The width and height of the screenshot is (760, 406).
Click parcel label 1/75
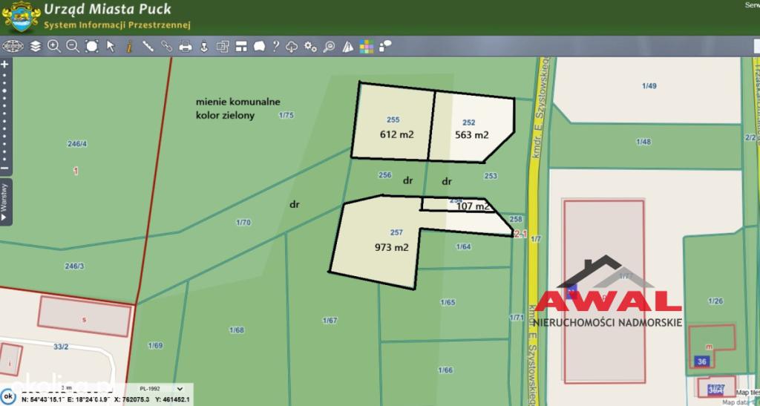(286, 115)
